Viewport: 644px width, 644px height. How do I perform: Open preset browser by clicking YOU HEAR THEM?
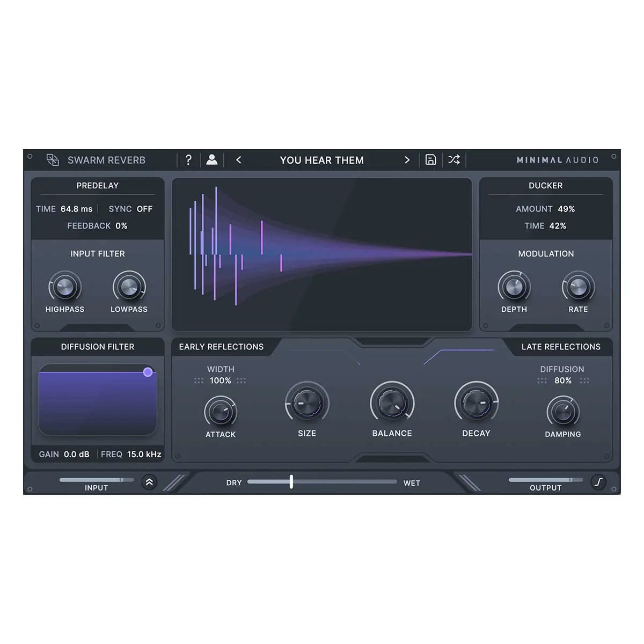[322, 159]
